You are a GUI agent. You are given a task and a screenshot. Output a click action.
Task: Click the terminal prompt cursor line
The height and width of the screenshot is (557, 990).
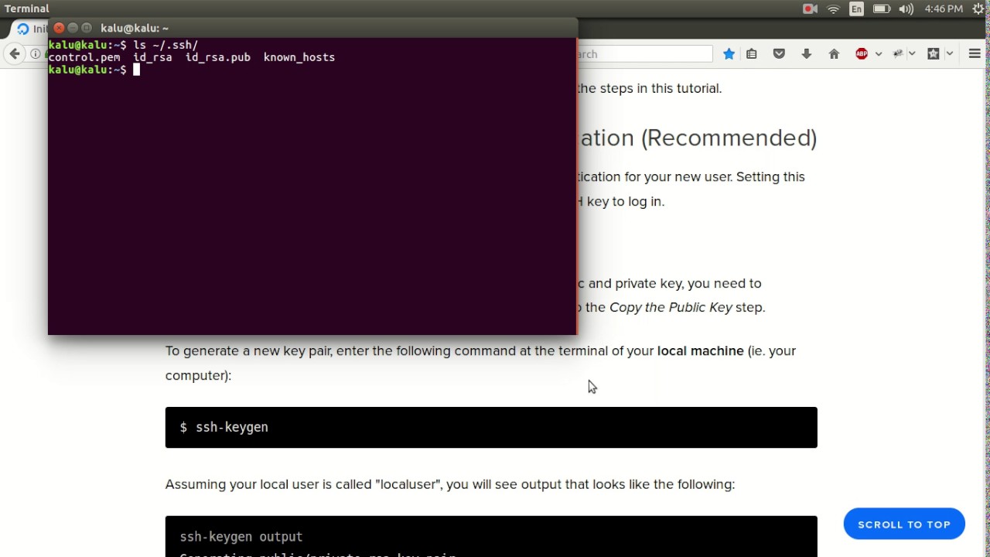click(93, 70)
